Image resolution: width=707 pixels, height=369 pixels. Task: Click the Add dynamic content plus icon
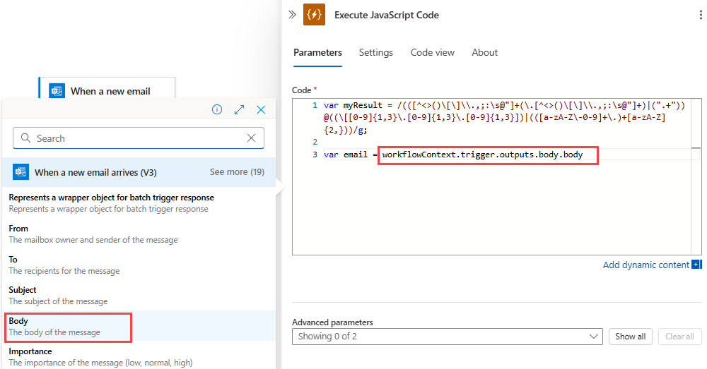pos(696,265)
